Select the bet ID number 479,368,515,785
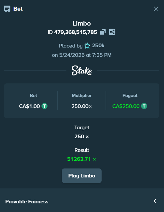The height and width of the screenshot is (212, 164). [75, 32]
